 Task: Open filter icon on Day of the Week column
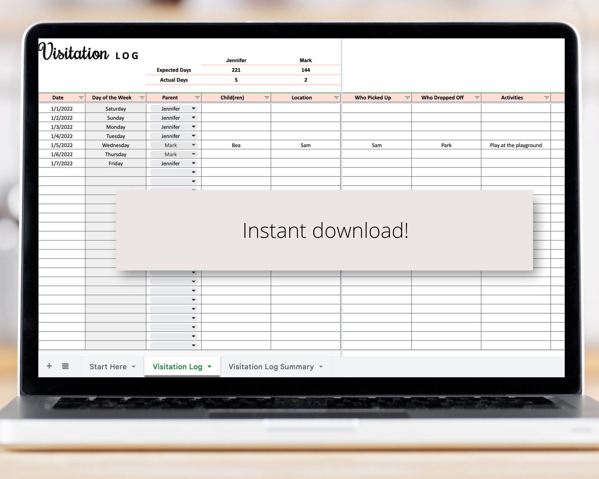pos(142,98)
